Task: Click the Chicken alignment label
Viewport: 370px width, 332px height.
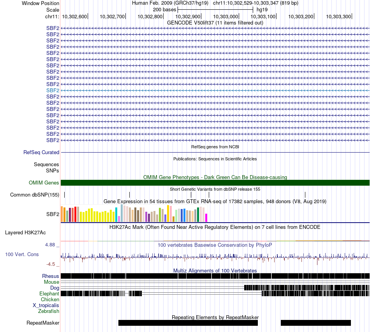Action: click(x=50, y=299)
